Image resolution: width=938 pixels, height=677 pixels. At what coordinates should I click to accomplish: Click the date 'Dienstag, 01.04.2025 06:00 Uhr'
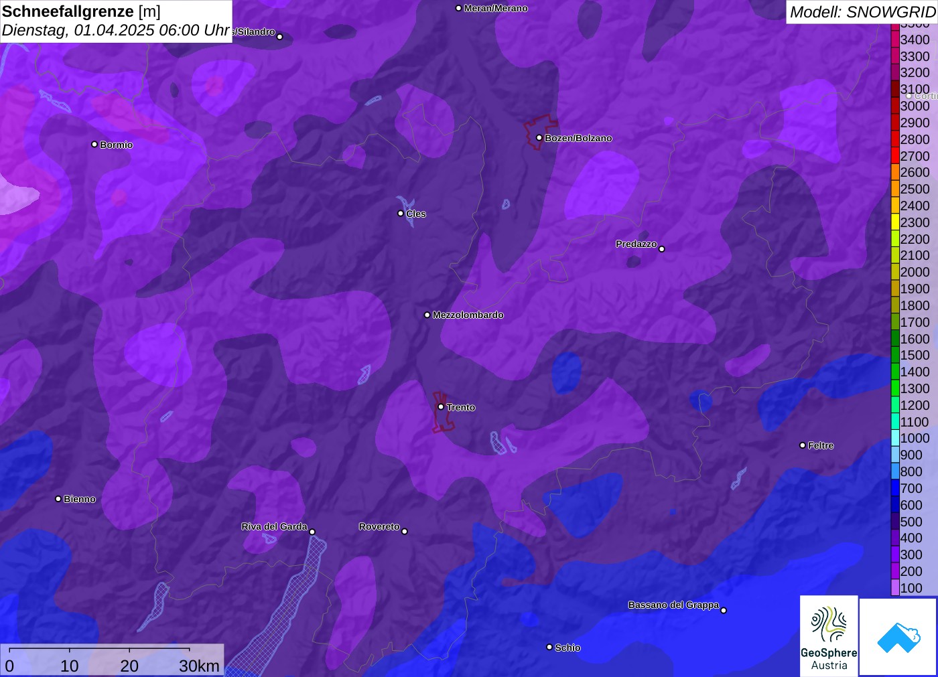click(116, 30)
